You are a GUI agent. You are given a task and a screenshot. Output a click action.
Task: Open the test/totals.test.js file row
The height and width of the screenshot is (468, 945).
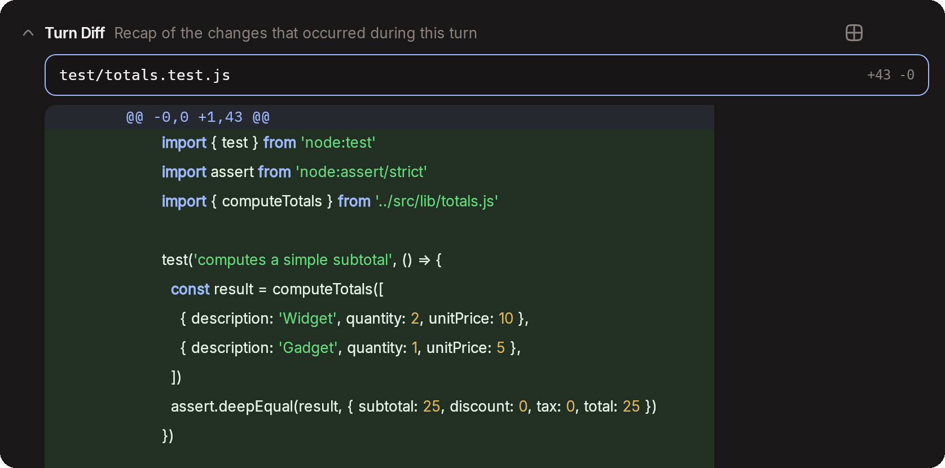coord(486,75)
